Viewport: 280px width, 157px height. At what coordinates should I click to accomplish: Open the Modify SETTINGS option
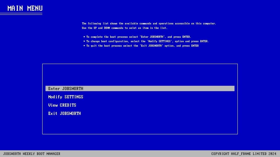pos(66,97)
